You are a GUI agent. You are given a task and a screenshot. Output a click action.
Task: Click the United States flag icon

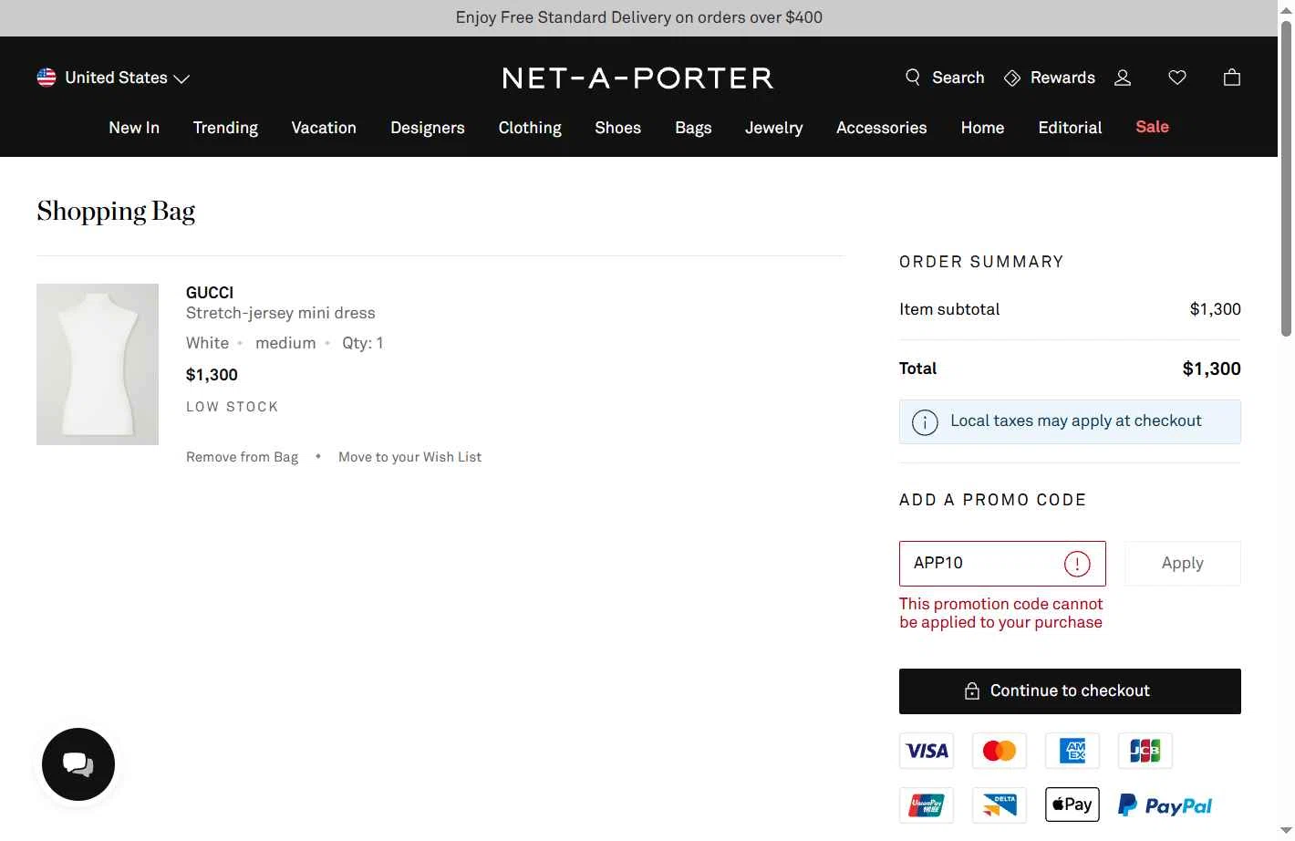[x=47, y=78]
